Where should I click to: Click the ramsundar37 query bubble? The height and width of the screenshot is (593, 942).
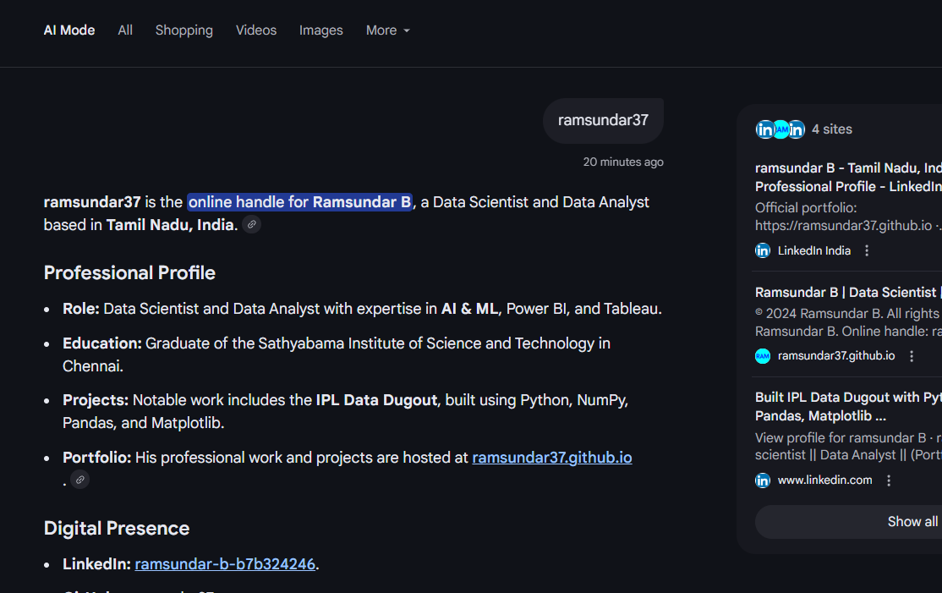603,120
